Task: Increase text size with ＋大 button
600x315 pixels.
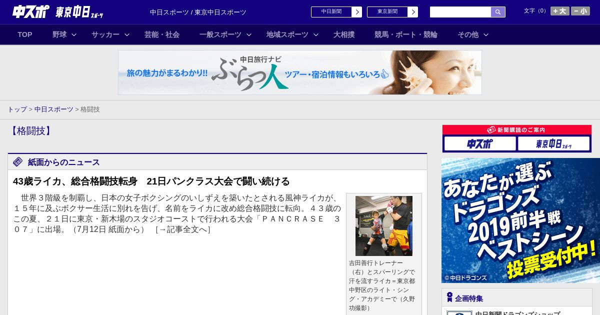Action: [x=560, y=11]
